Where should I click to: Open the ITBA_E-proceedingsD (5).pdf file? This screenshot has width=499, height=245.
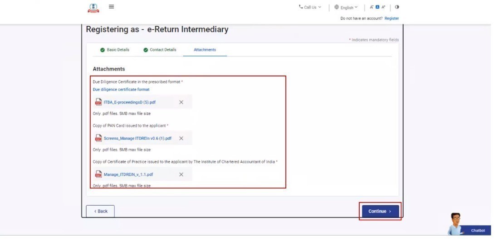coord(129,102)
